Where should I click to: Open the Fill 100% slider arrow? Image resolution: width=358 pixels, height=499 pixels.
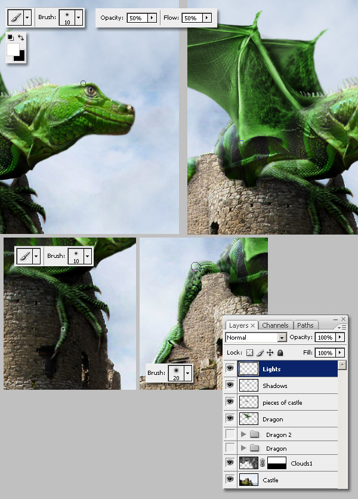pos(340,353)
